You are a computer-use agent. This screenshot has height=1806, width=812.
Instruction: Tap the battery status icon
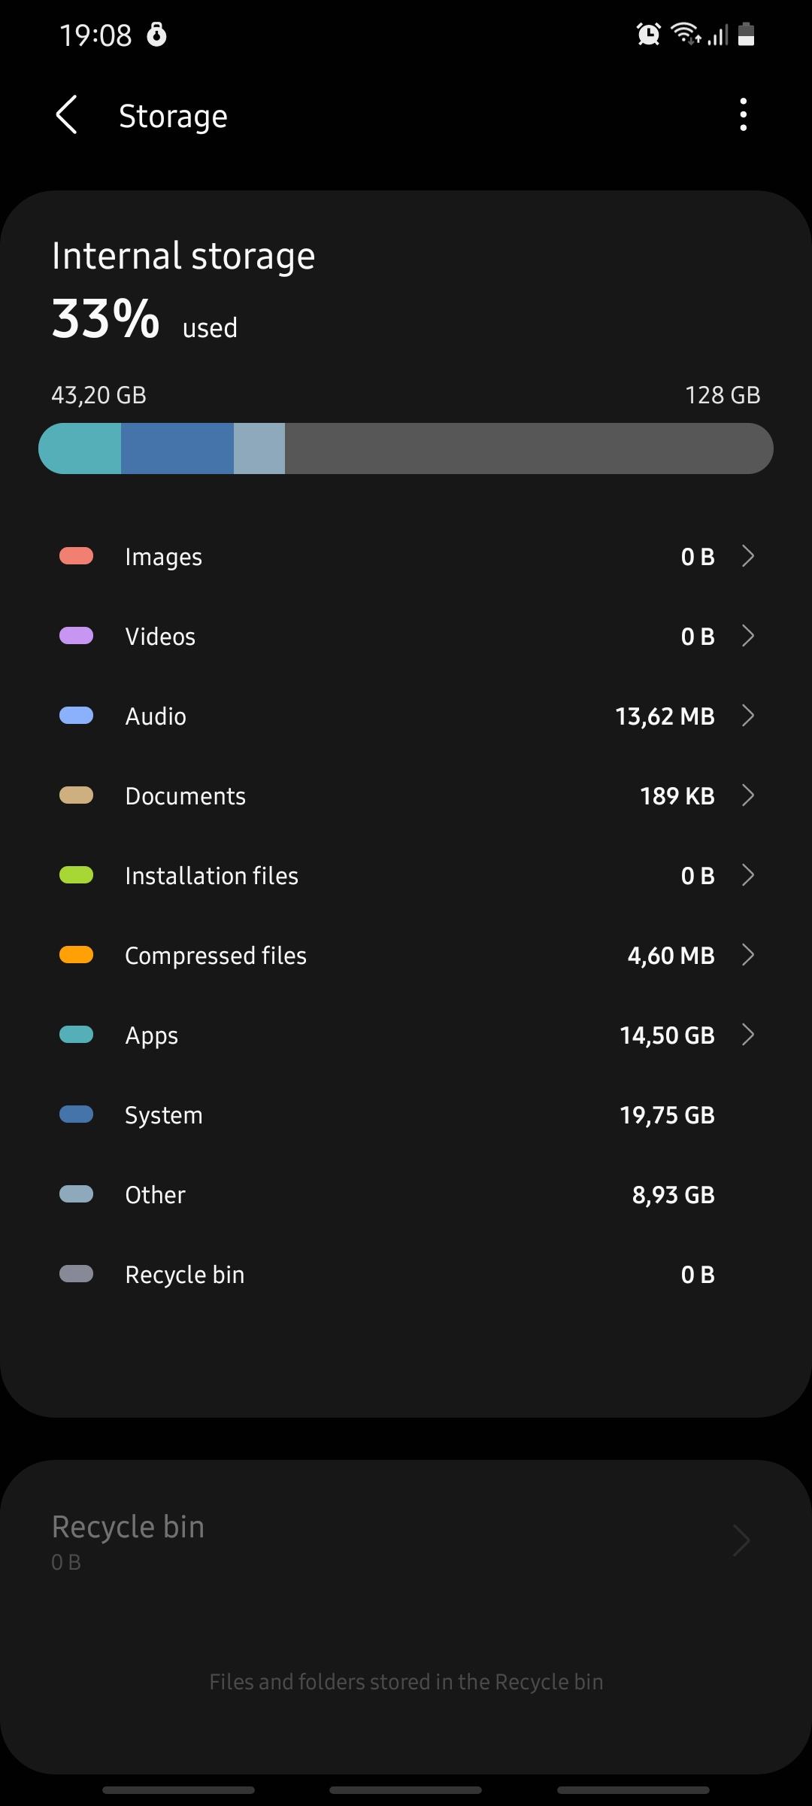(x=746, y=34)
